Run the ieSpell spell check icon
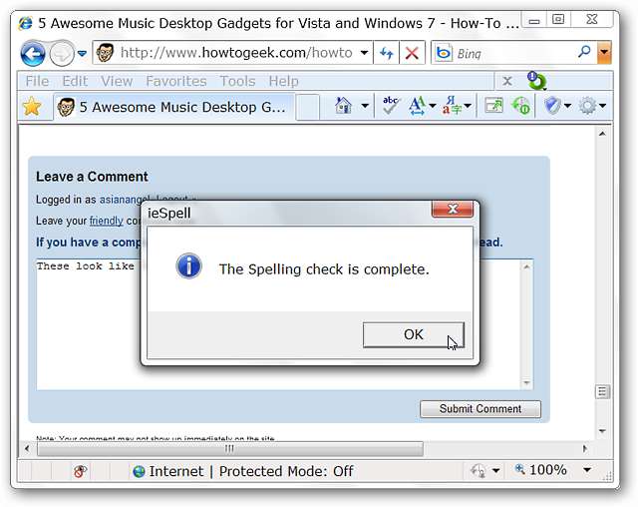 (390, 106)
